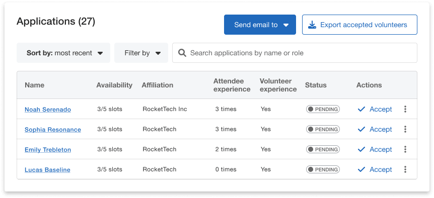This screenshot has width=434, height=198.
Task: Accept Emily Trebleton's application
Action: pyautogui.click(x=375, y=149)
